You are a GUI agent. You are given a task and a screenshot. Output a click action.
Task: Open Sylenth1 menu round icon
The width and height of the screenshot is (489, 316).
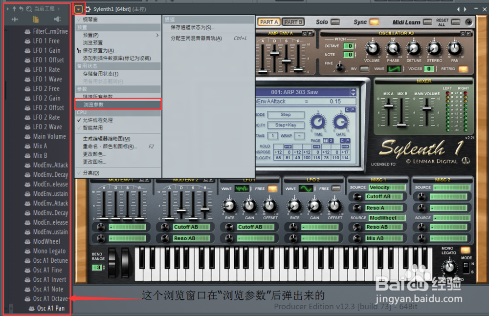[469, 22]
